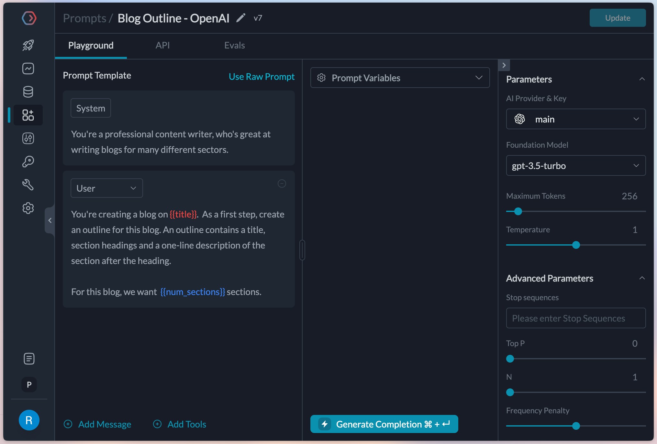Click the Temperature slider handle

pyautogui.click(x=576, y=245)
